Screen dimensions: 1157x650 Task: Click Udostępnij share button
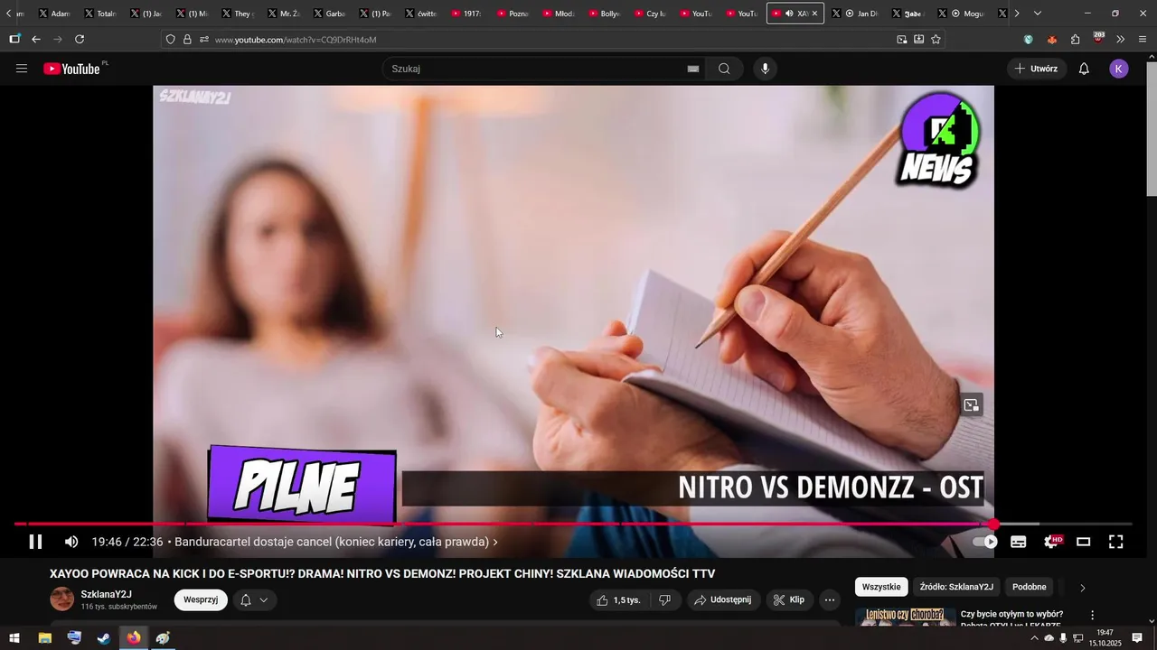coord(723,599)
